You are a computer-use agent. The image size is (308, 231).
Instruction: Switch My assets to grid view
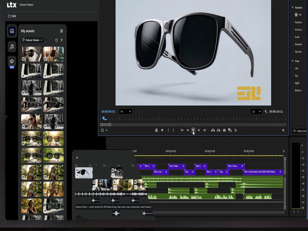(x=61, y=31)
